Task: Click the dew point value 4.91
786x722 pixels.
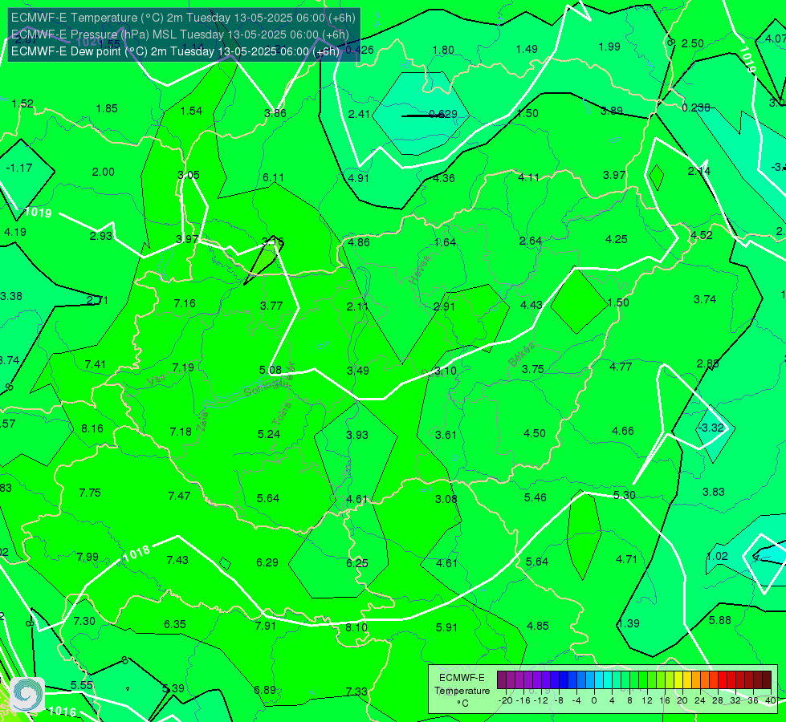Action: pyautogui.click(x=358, y=178)
